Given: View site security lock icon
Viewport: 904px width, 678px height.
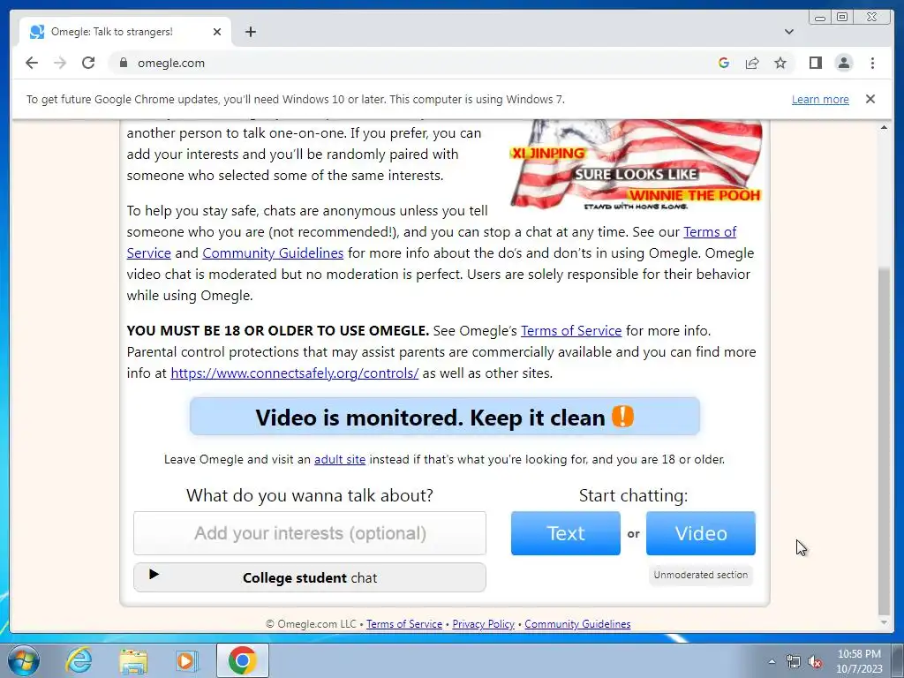Looking at the screenshot, I should (x=123, y=63).
